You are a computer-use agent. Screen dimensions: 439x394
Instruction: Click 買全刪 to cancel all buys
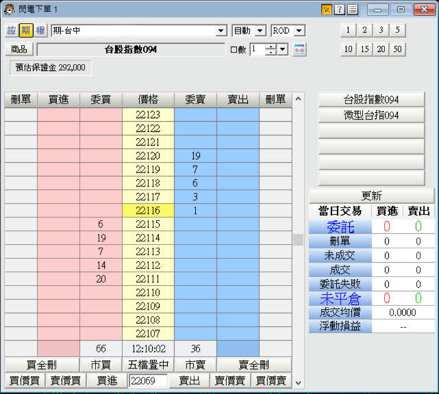pyautogui.click(x=42, y=365)
